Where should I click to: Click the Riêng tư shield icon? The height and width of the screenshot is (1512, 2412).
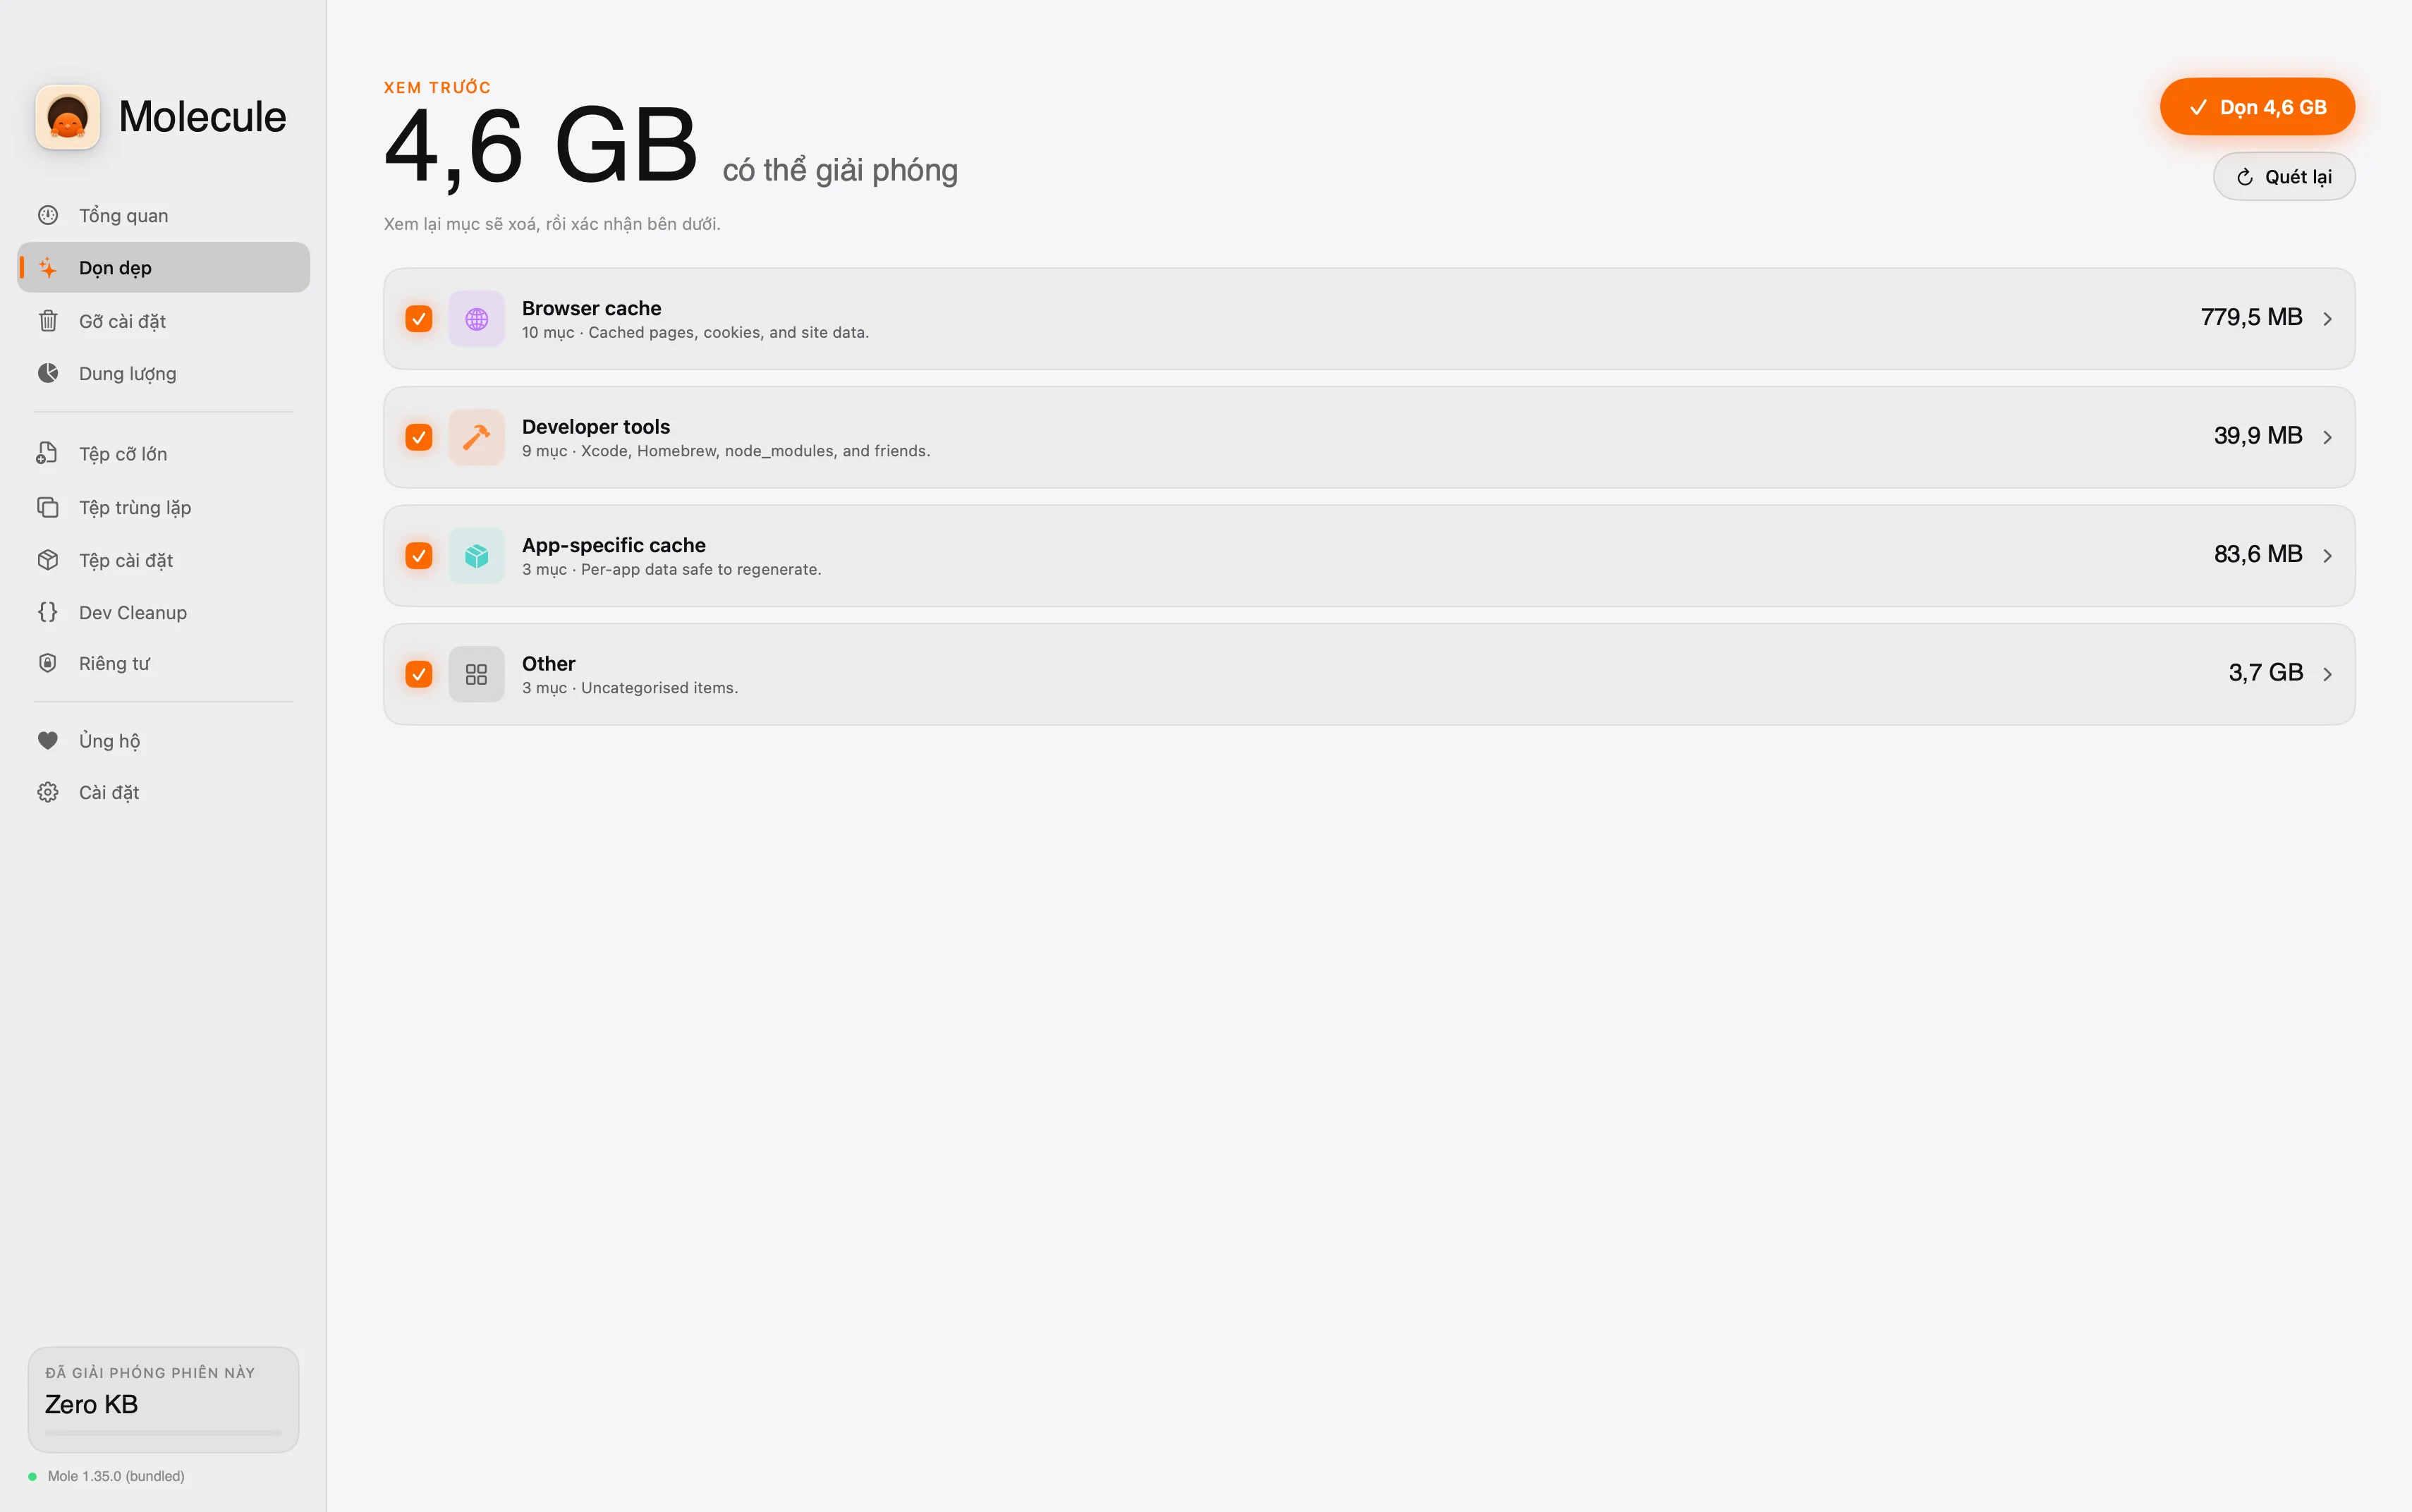coord(48,663)
